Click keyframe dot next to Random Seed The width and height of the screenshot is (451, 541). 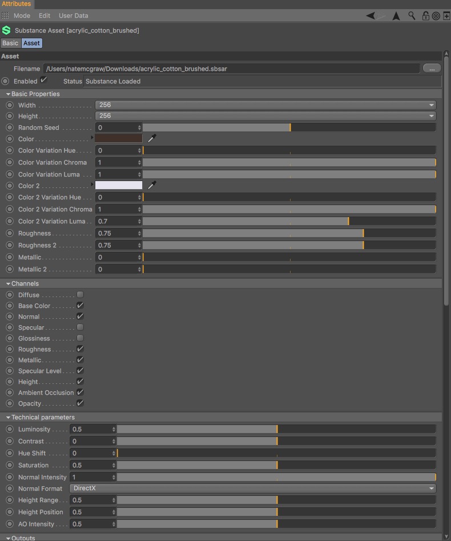(10, 127)
